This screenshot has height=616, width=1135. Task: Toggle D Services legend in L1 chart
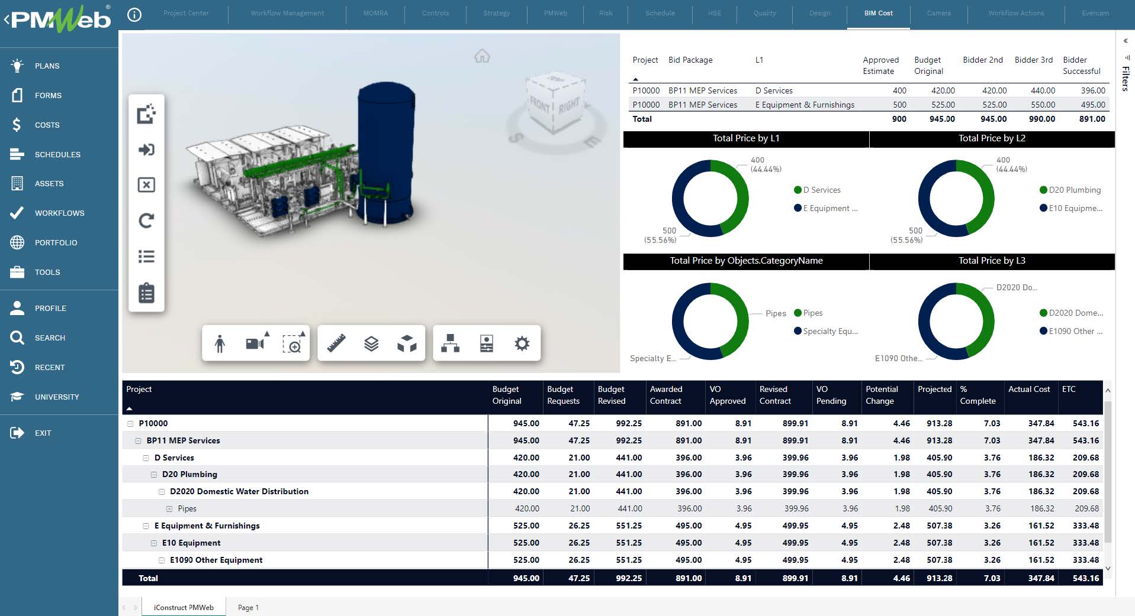(x=821, y=190)
